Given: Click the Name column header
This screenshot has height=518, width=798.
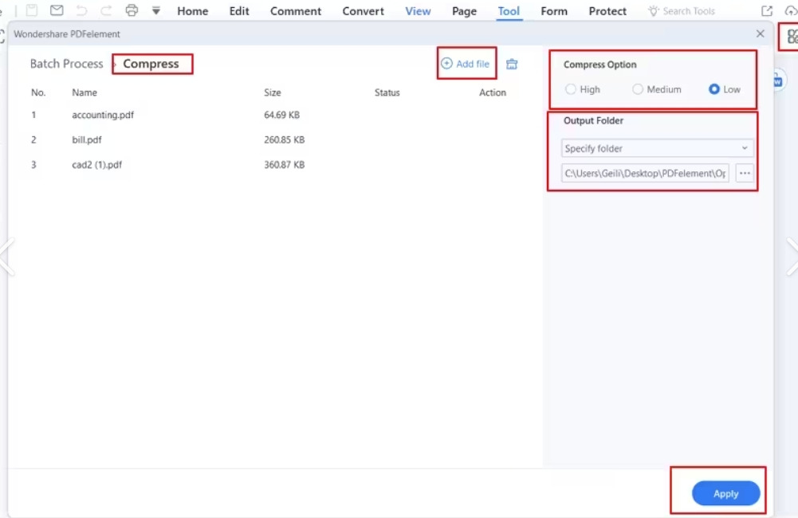Looking at the screenshot, I should coord(85,92).
